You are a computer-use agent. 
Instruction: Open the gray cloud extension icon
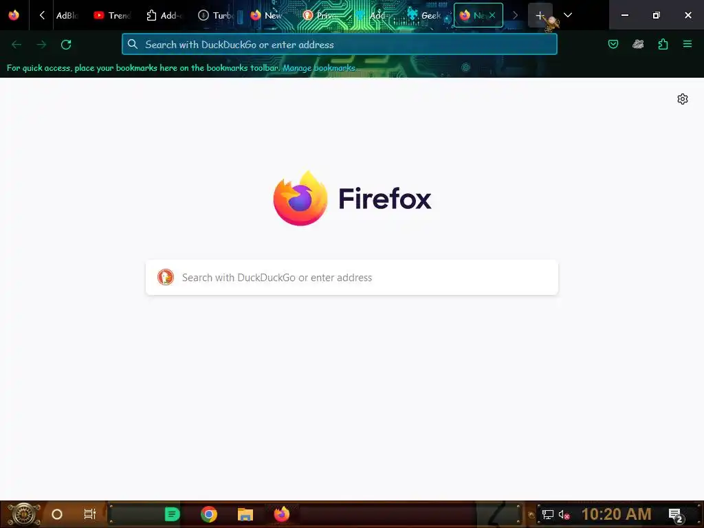(638, 44)
